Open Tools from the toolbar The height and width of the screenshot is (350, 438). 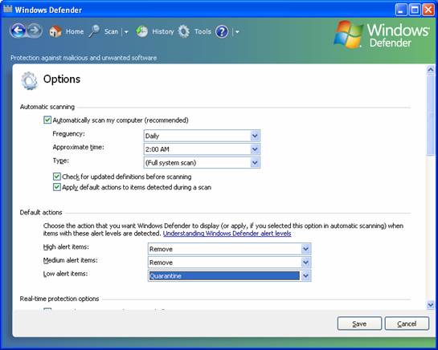[203, 31]
